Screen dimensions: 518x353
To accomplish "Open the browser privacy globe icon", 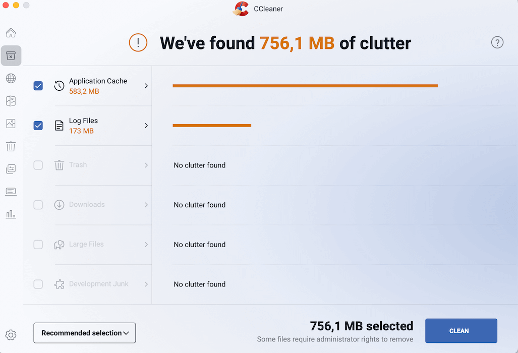I will tap(11, 78).
